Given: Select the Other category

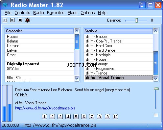Looking at the screenshot, I should pyautogui.click(x=39, y=55).
